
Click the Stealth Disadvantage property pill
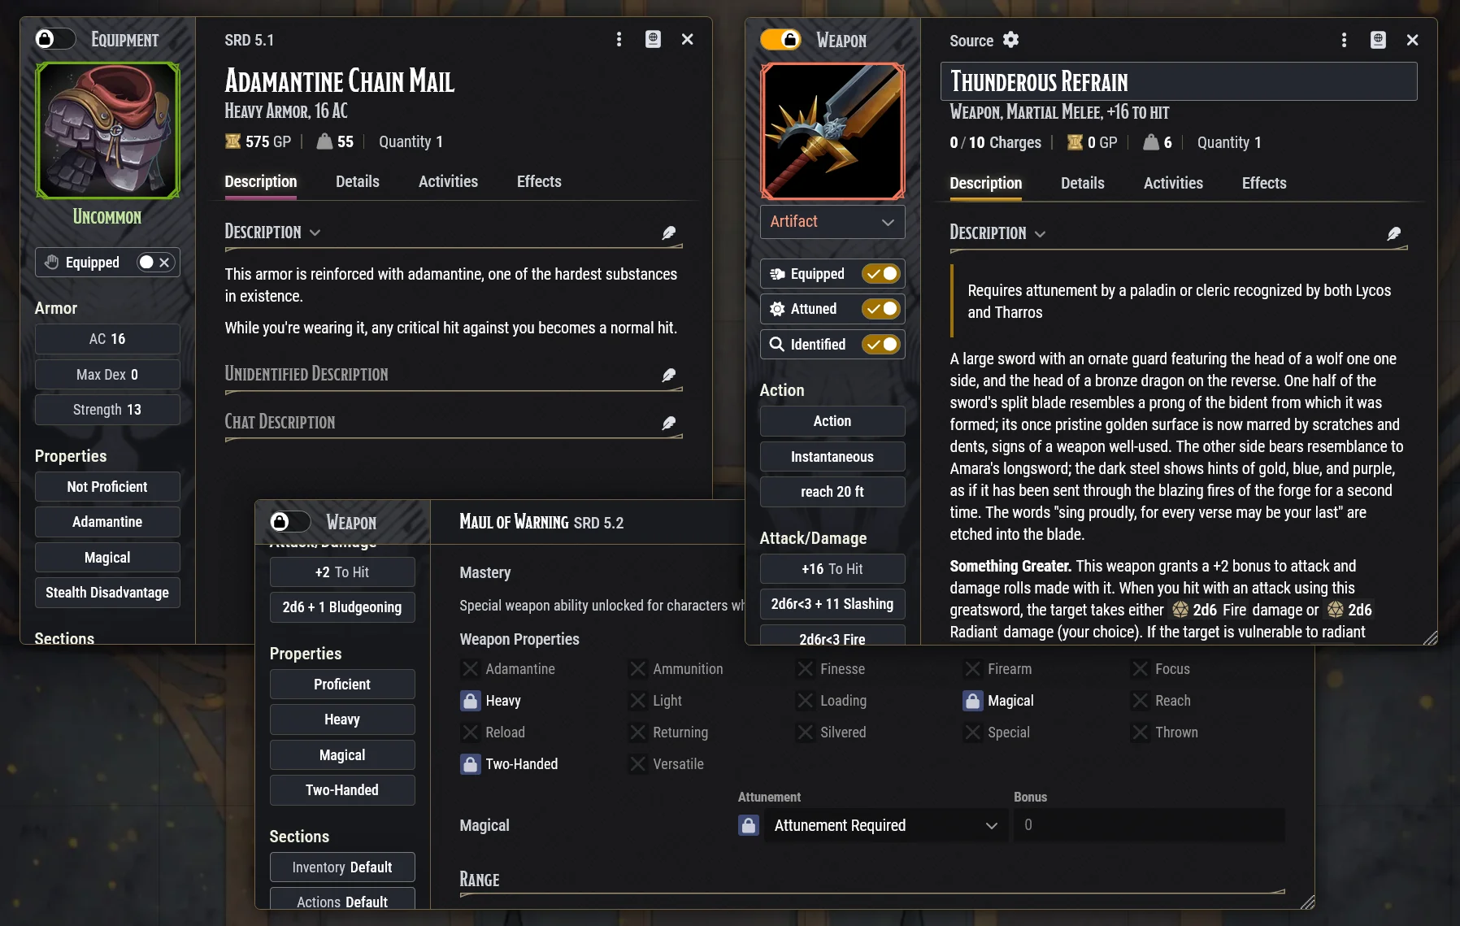(107, 593)
